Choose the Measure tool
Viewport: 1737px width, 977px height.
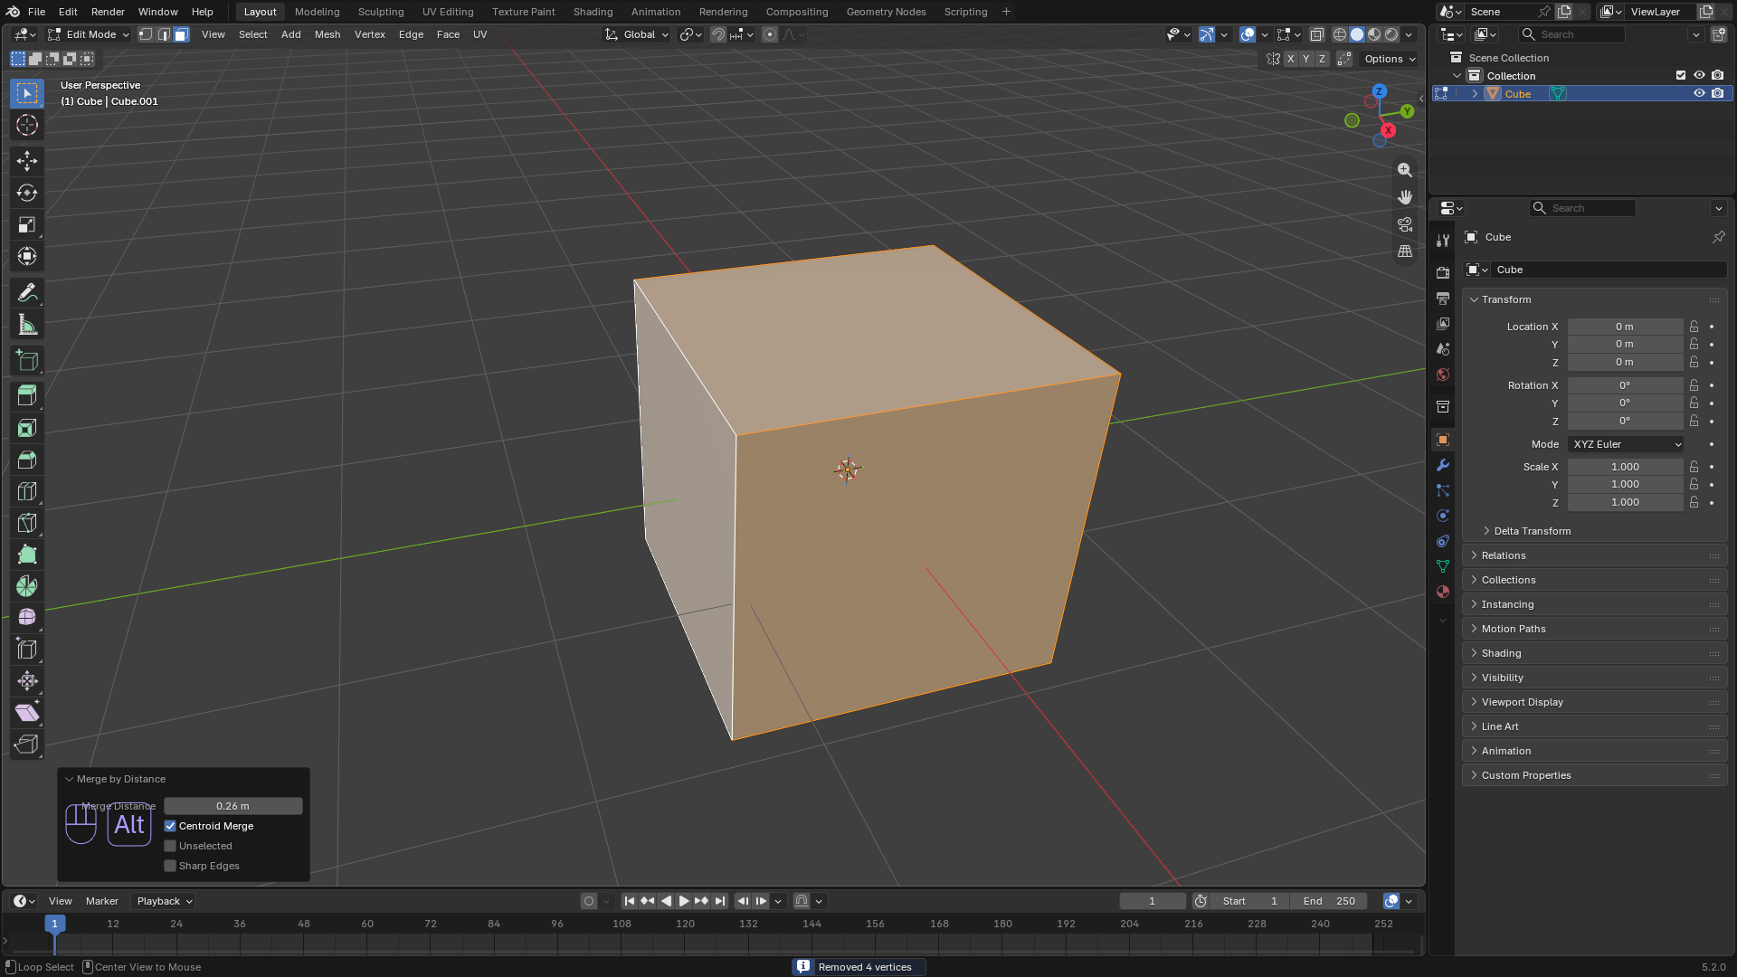tap(27, 325)
